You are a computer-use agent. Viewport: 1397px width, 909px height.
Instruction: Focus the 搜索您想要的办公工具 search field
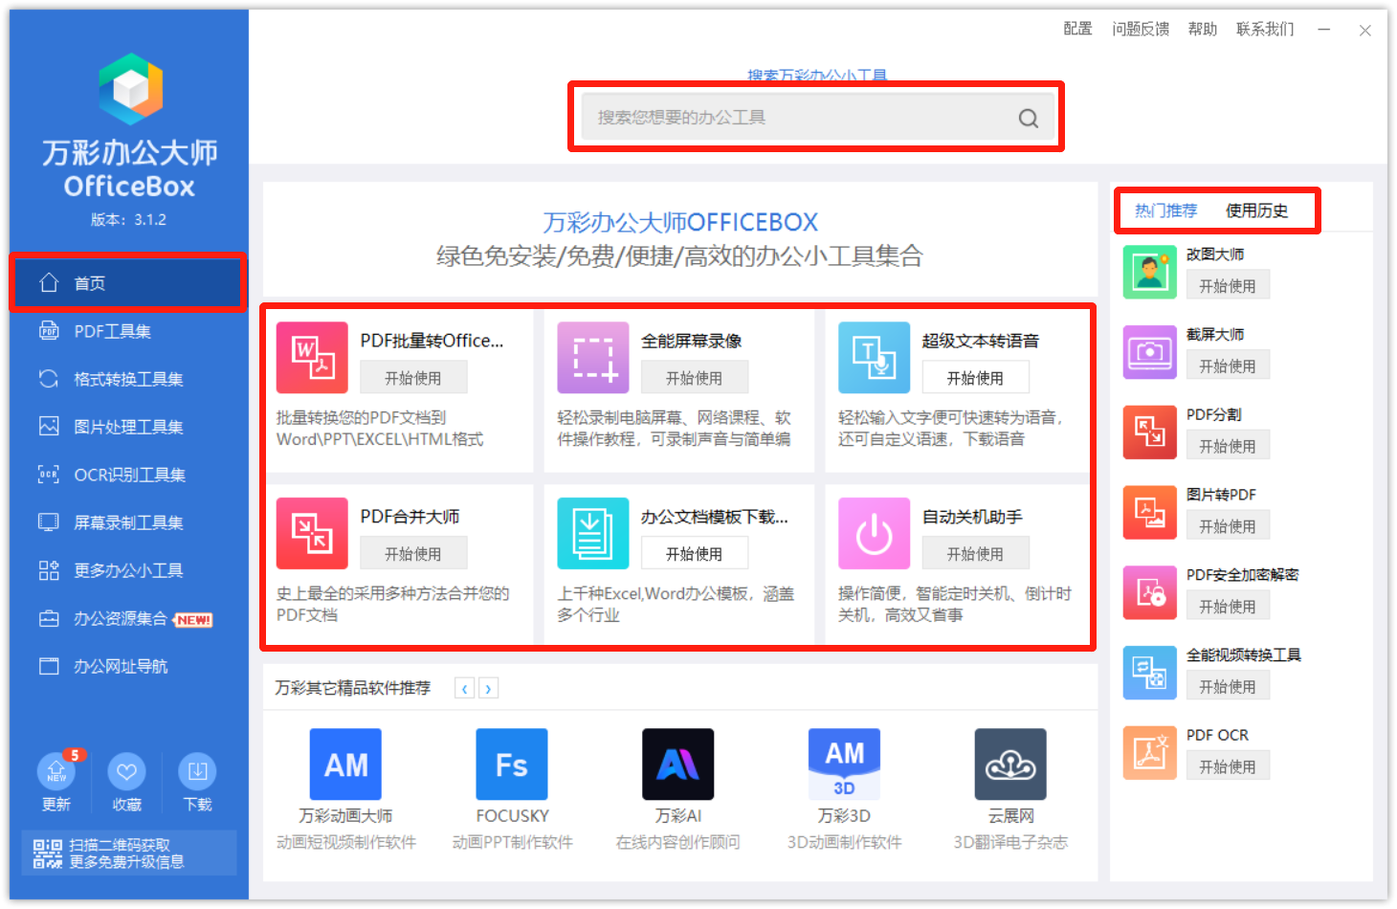818,118
